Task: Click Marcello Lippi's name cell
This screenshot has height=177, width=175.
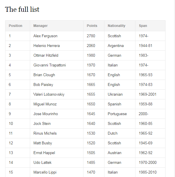Action: [45, 172]
